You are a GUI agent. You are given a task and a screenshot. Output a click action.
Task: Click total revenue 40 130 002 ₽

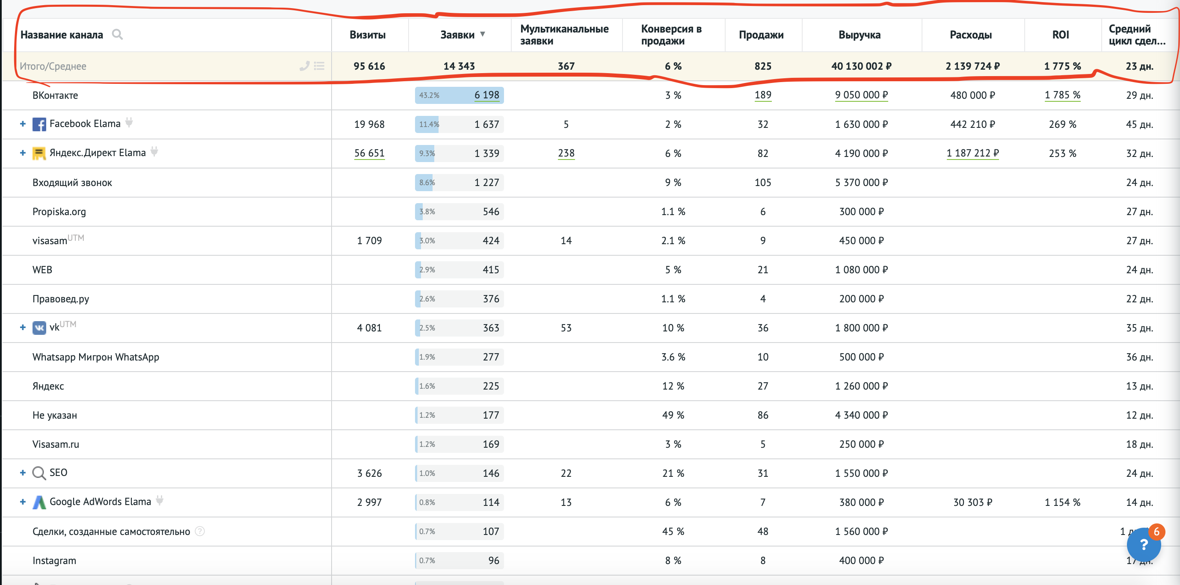click(x=861, y=66)
